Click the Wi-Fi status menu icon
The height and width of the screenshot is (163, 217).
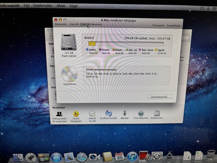click(x=214, y=9)
